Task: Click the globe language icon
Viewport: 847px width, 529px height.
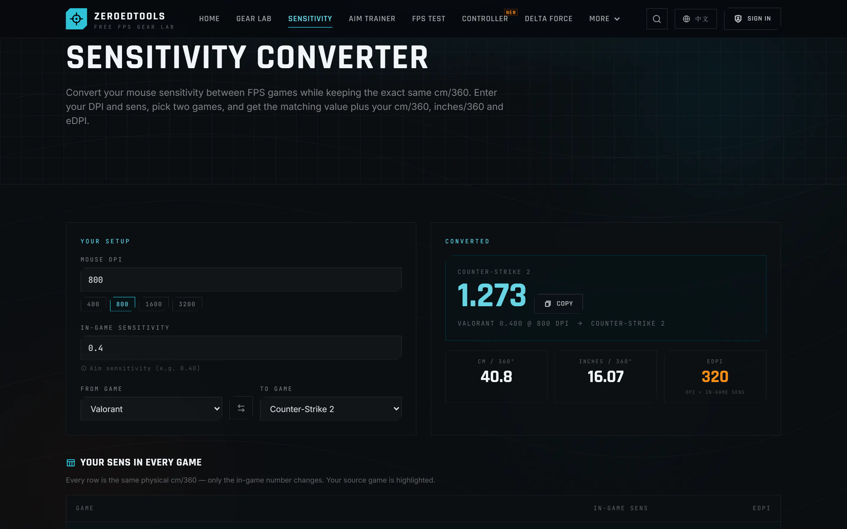Action: 686,19
